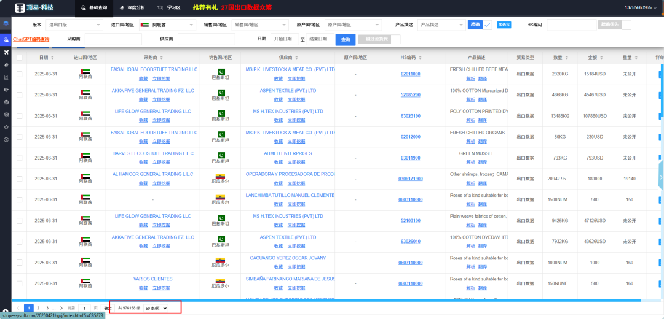Tick the select-all checkbox in table header

(x=19, y=58)
